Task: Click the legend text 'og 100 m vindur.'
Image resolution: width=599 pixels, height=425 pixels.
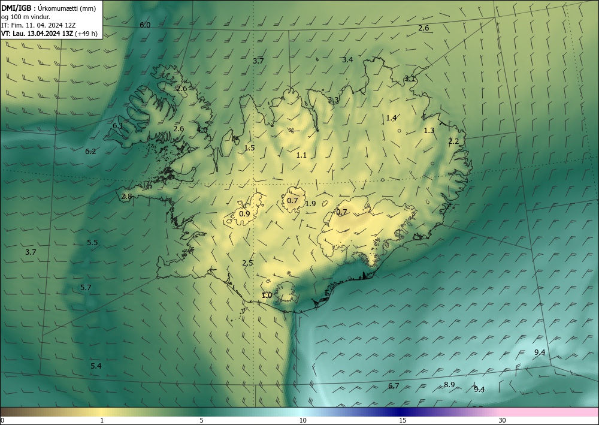Action: click(26, 17)
